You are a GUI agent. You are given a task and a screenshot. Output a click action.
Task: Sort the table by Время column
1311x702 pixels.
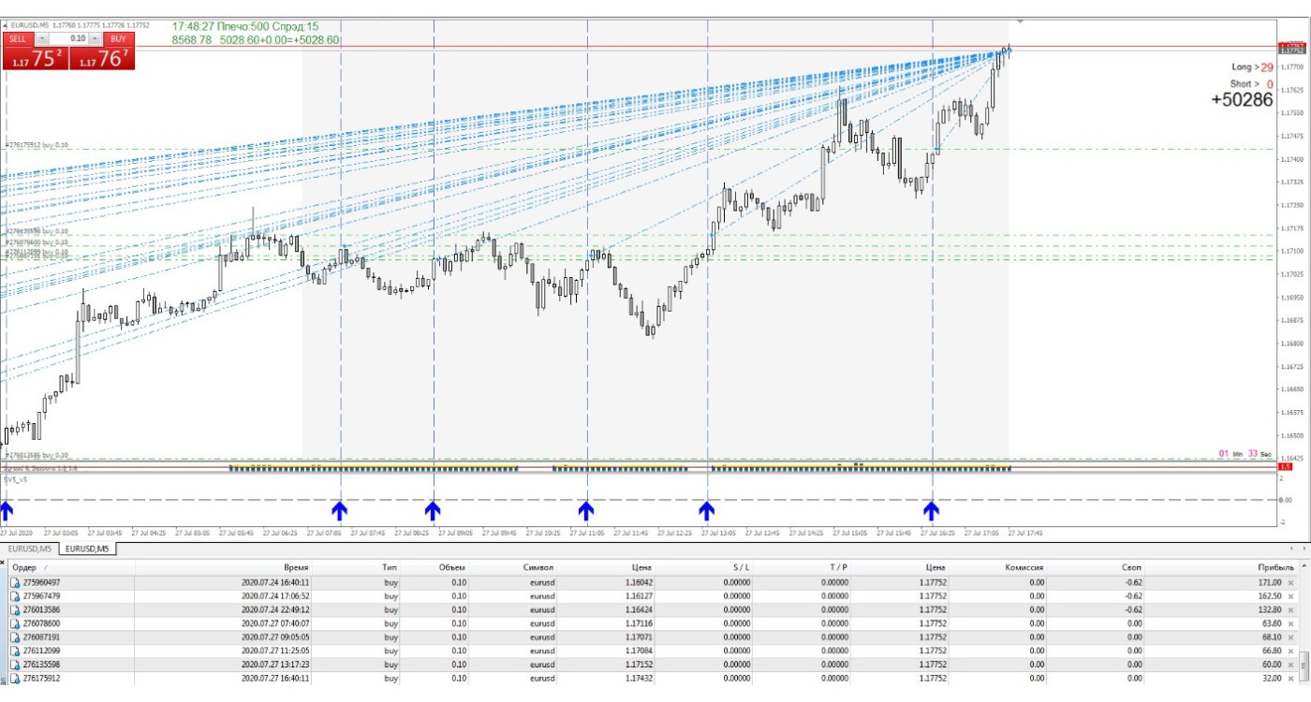pos(296,567)
